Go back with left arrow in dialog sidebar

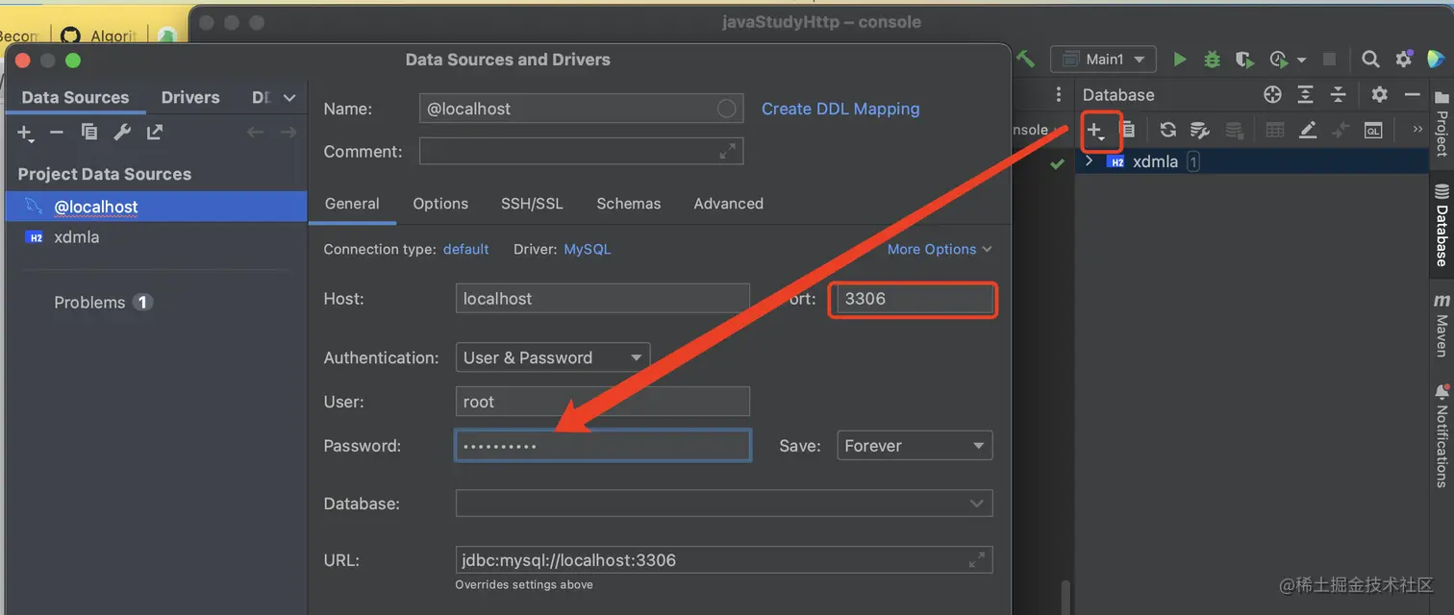tap(256, 133)
